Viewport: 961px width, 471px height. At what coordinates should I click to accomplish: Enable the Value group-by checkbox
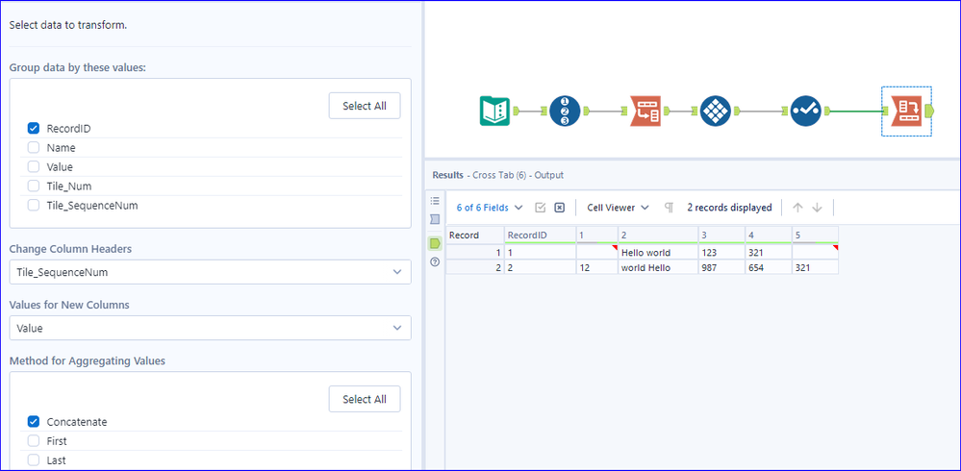34,166
